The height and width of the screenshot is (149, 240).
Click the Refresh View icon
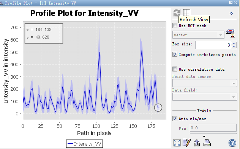(x=177, y=13)
